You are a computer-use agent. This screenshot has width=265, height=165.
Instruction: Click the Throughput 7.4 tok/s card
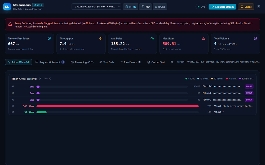tap(81, 44)
